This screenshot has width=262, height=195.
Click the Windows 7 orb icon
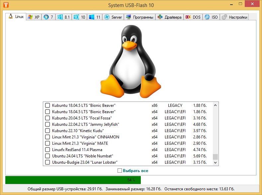click(x=46, y=17)
